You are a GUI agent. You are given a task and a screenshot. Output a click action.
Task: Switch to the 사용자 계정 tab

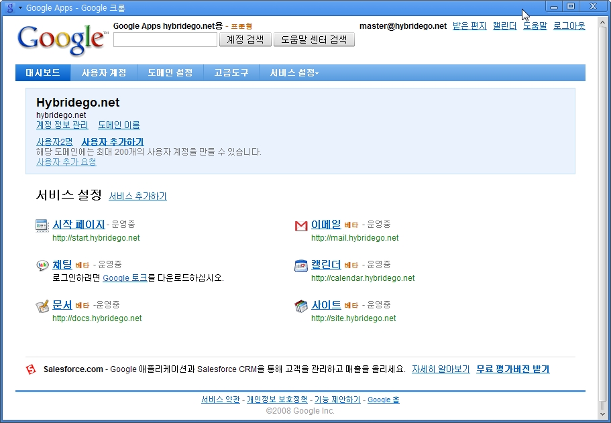[x=104, y=73]
